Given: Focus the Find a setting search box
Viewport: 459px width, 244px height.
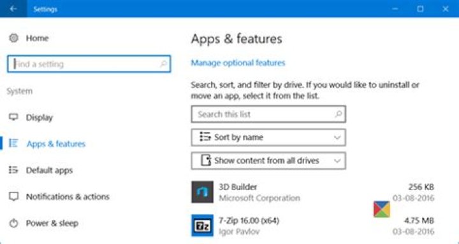Looking at the screenshot, I should click(x=89, y=64).
